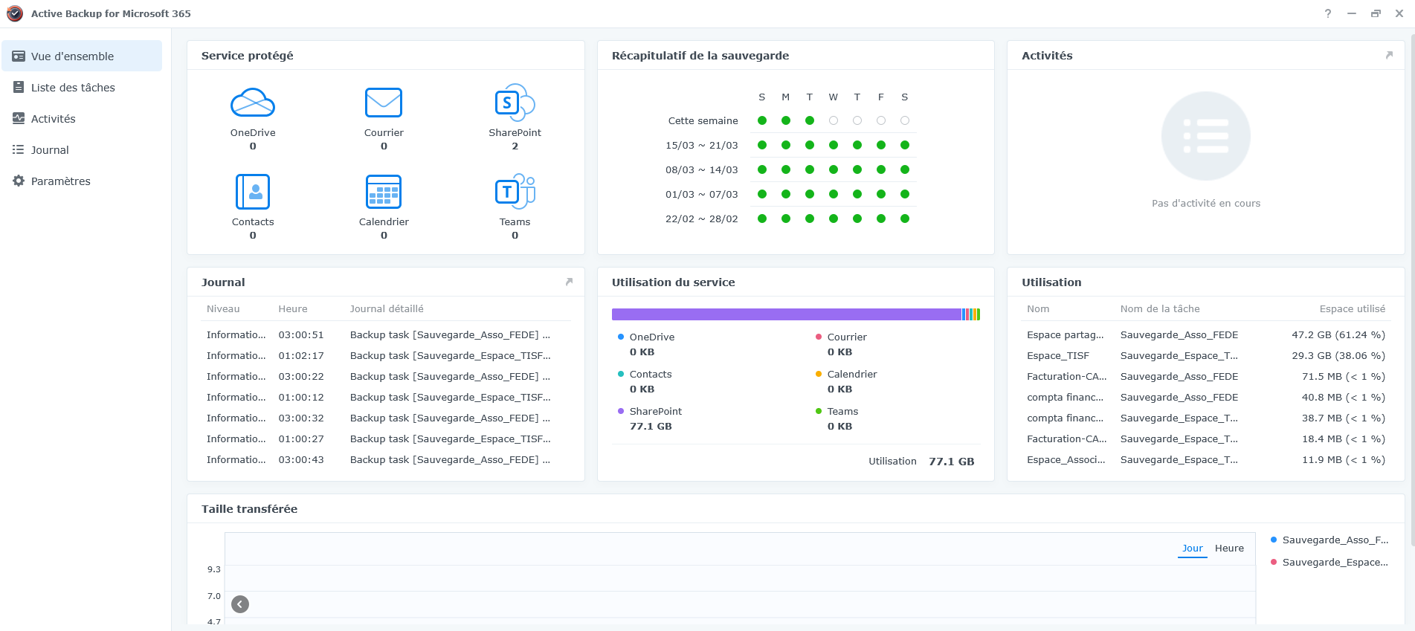Viewport: 1415px width, 631px height.
Task: Click the blue dot beside Sauvegarde_Asso_F... legend
Action: click(x=1274, y=540)
